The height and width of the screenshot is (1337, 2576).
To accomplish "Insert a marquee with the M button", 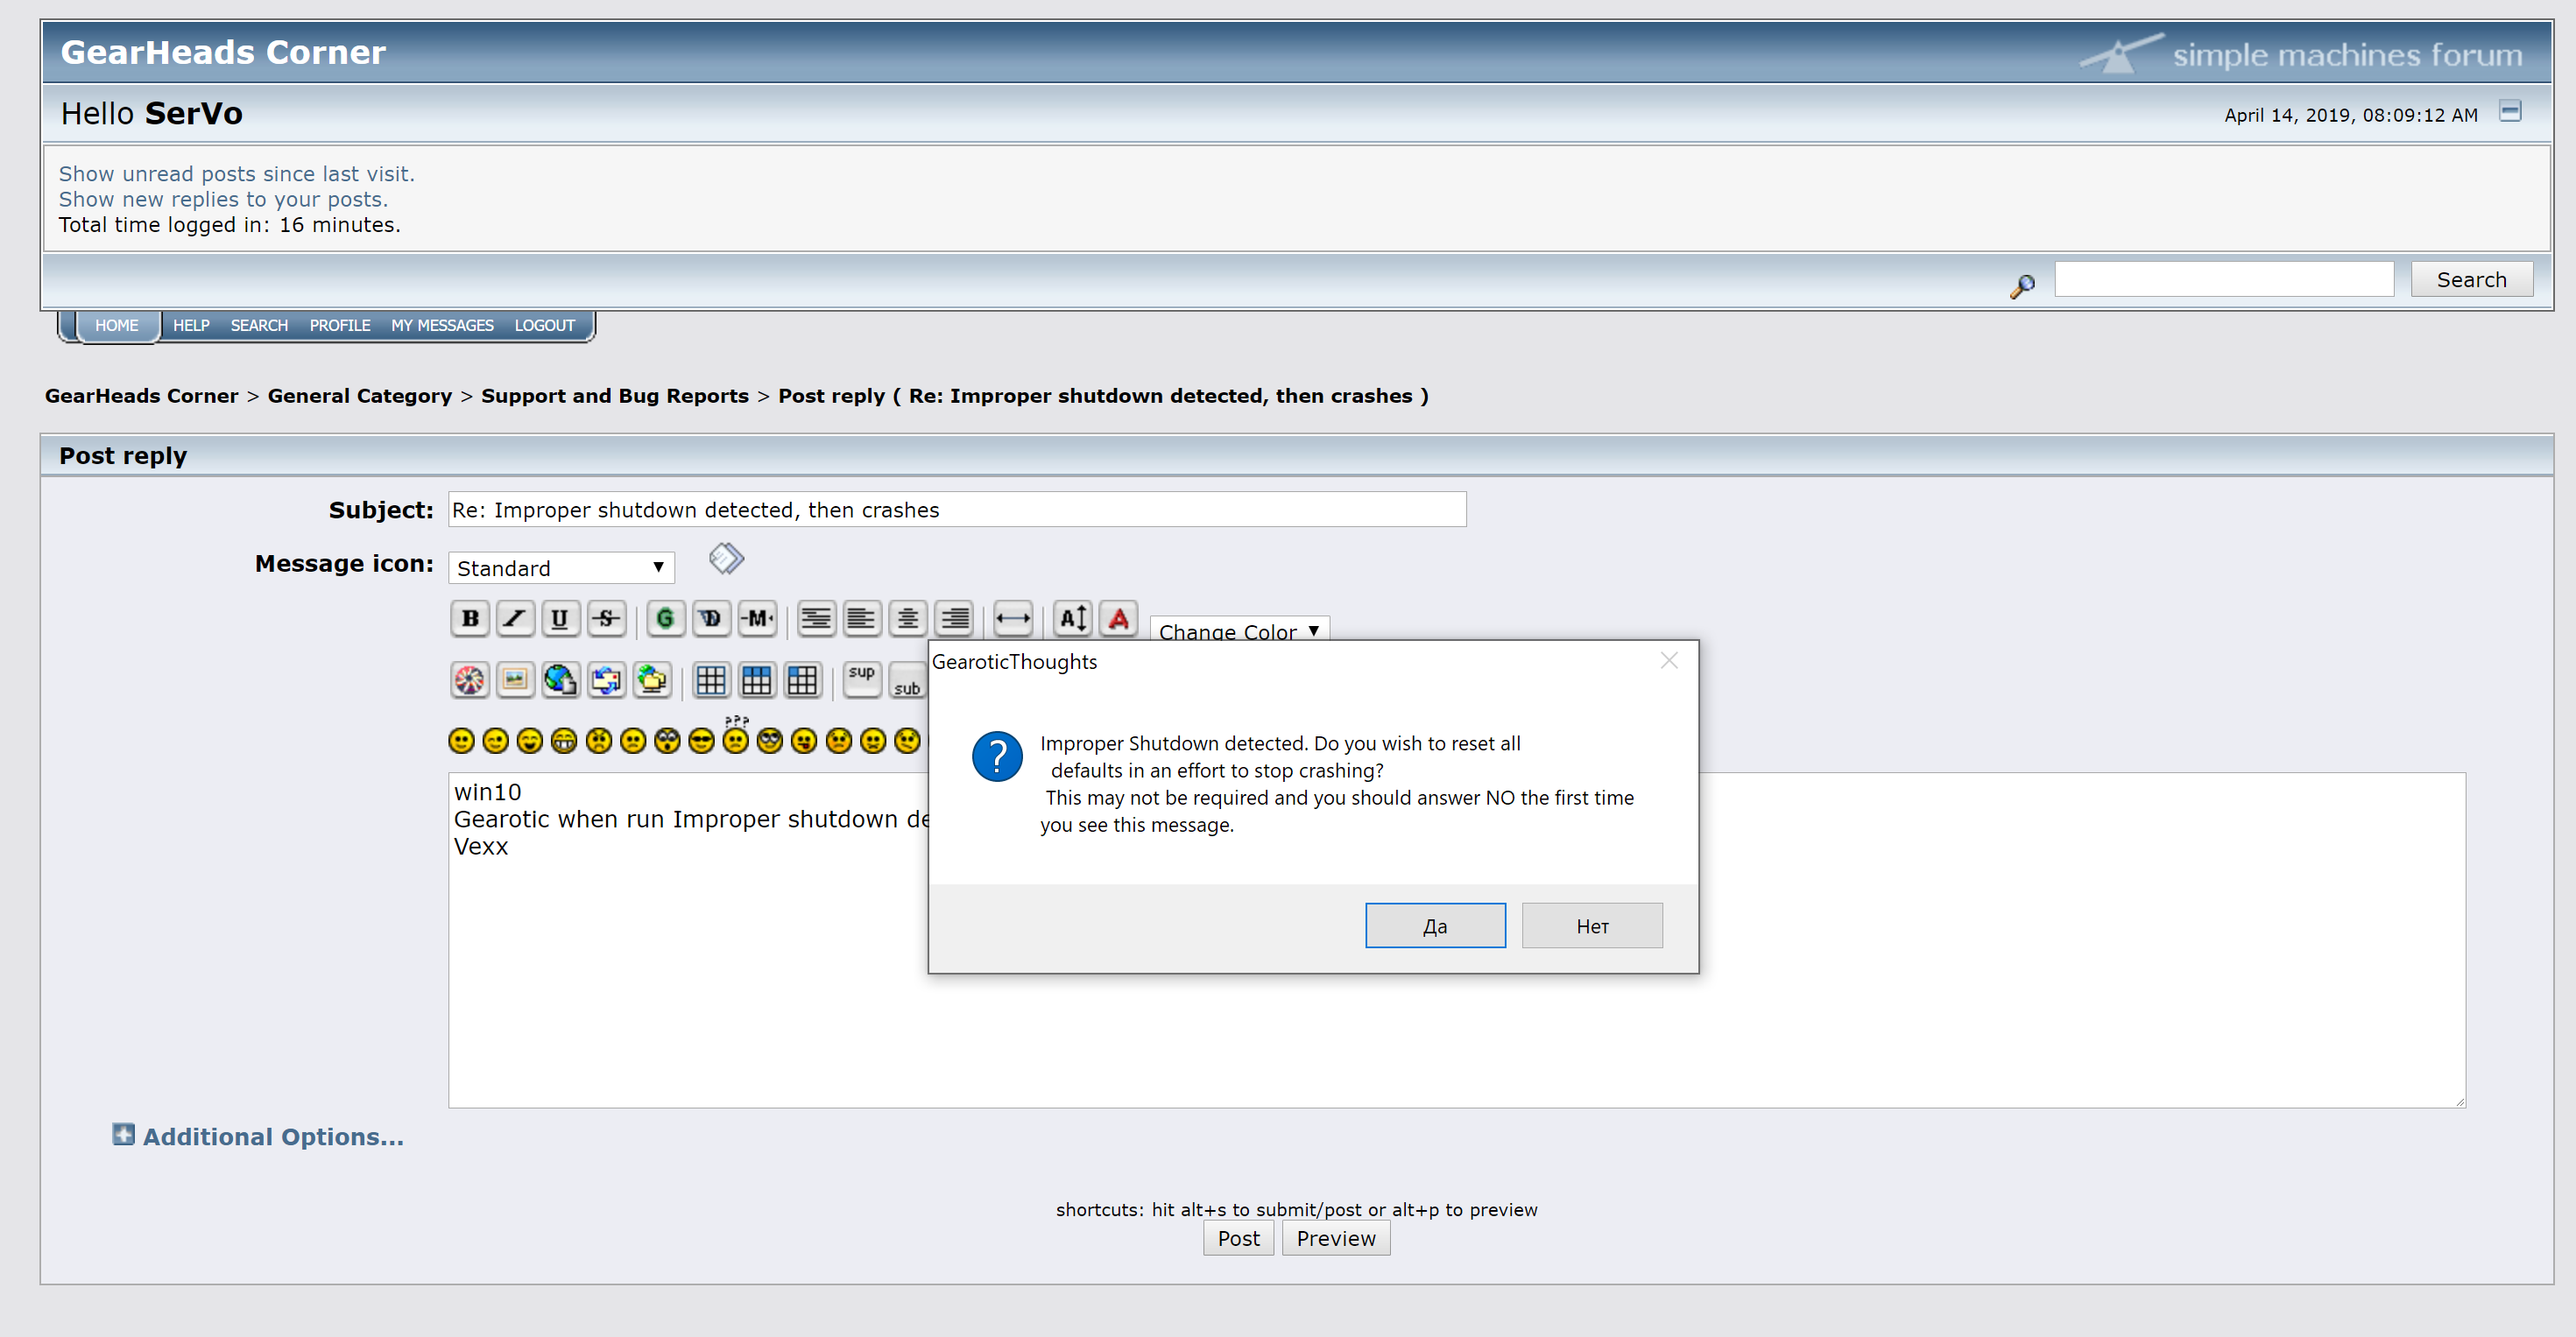I will pos(757,619).
